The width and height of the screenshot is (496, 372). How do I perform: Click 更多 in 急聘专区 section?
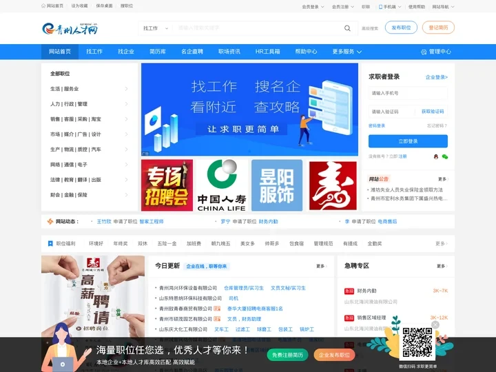pyautogui.click(x=442, y=267)
